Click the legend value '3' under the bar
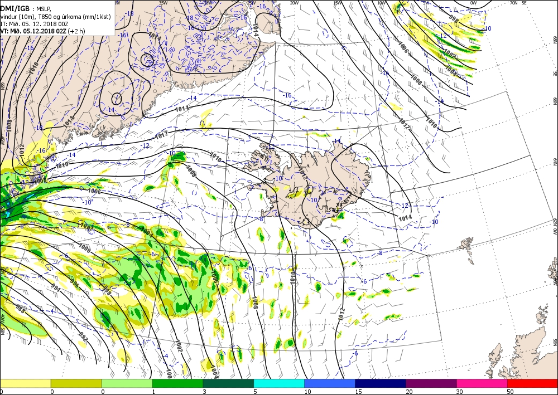558x395 pixels. point(205,392)
